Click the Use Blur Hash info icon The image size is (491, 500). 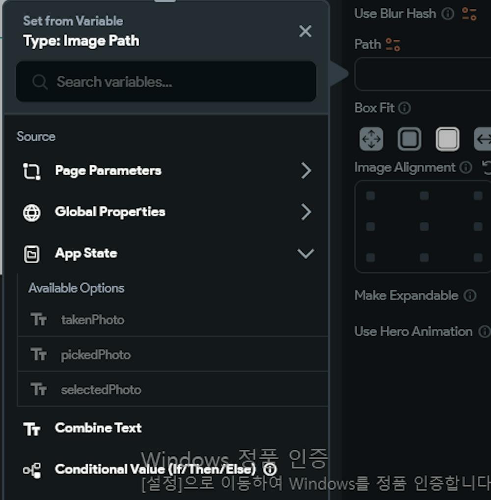tap(448, 14)
